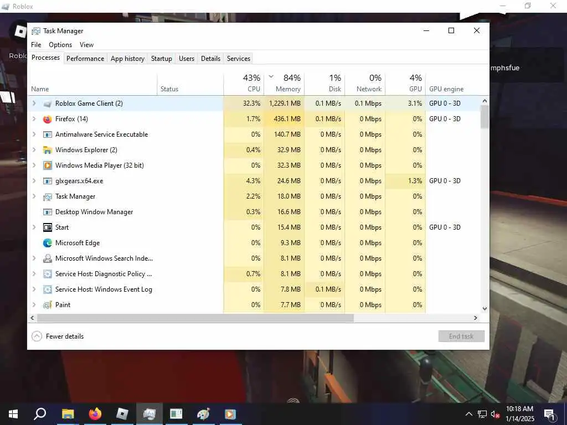The height and width of the screenshot is (425, 567).
Task: Switch to Roblox from the taskbar
Action: 122,414
